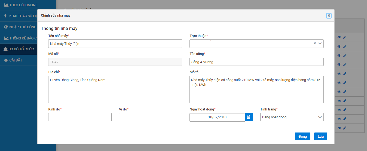This screenshot has height=151, width=367.
Task: Click the pencil edit icon in first row
Action: 345,37
